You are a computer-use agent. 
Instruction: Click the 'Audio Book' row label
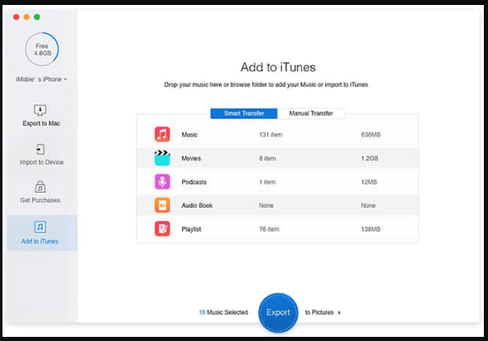click(197, 205)
